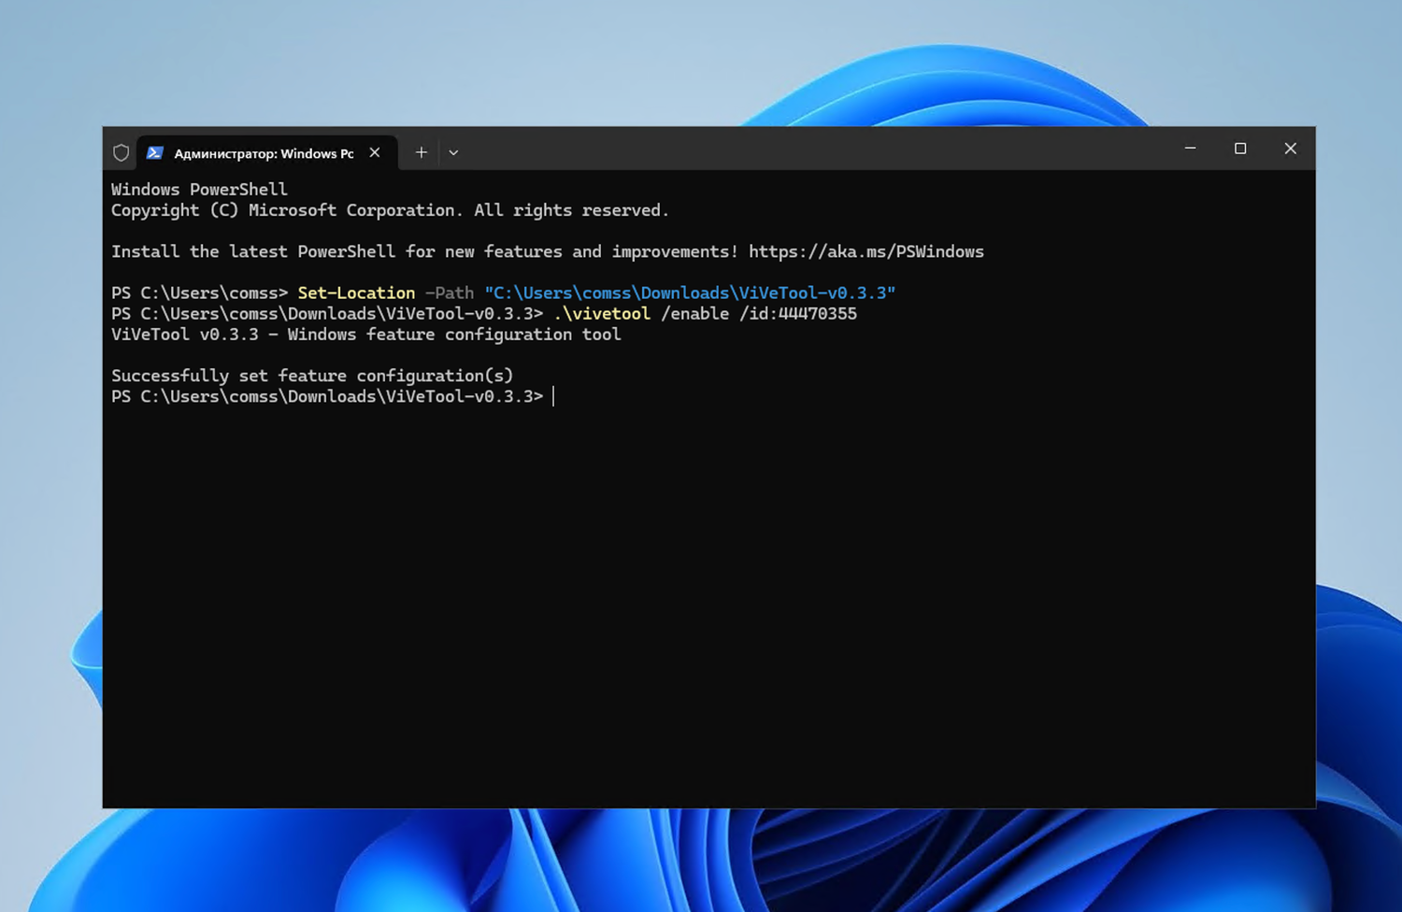Screen dimensions: 1402x912
Task: Click the '-Path' parameter text
Action: pyautogui.click(x=450, y=292)
